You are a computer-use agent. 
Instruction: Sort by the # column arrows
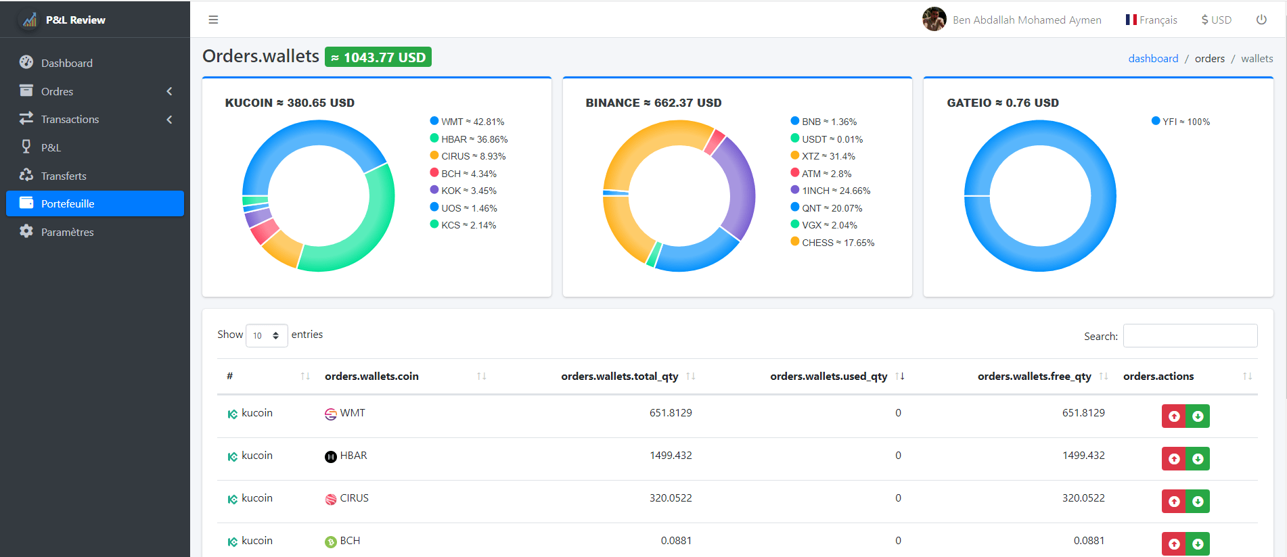(x=305, y=377)
